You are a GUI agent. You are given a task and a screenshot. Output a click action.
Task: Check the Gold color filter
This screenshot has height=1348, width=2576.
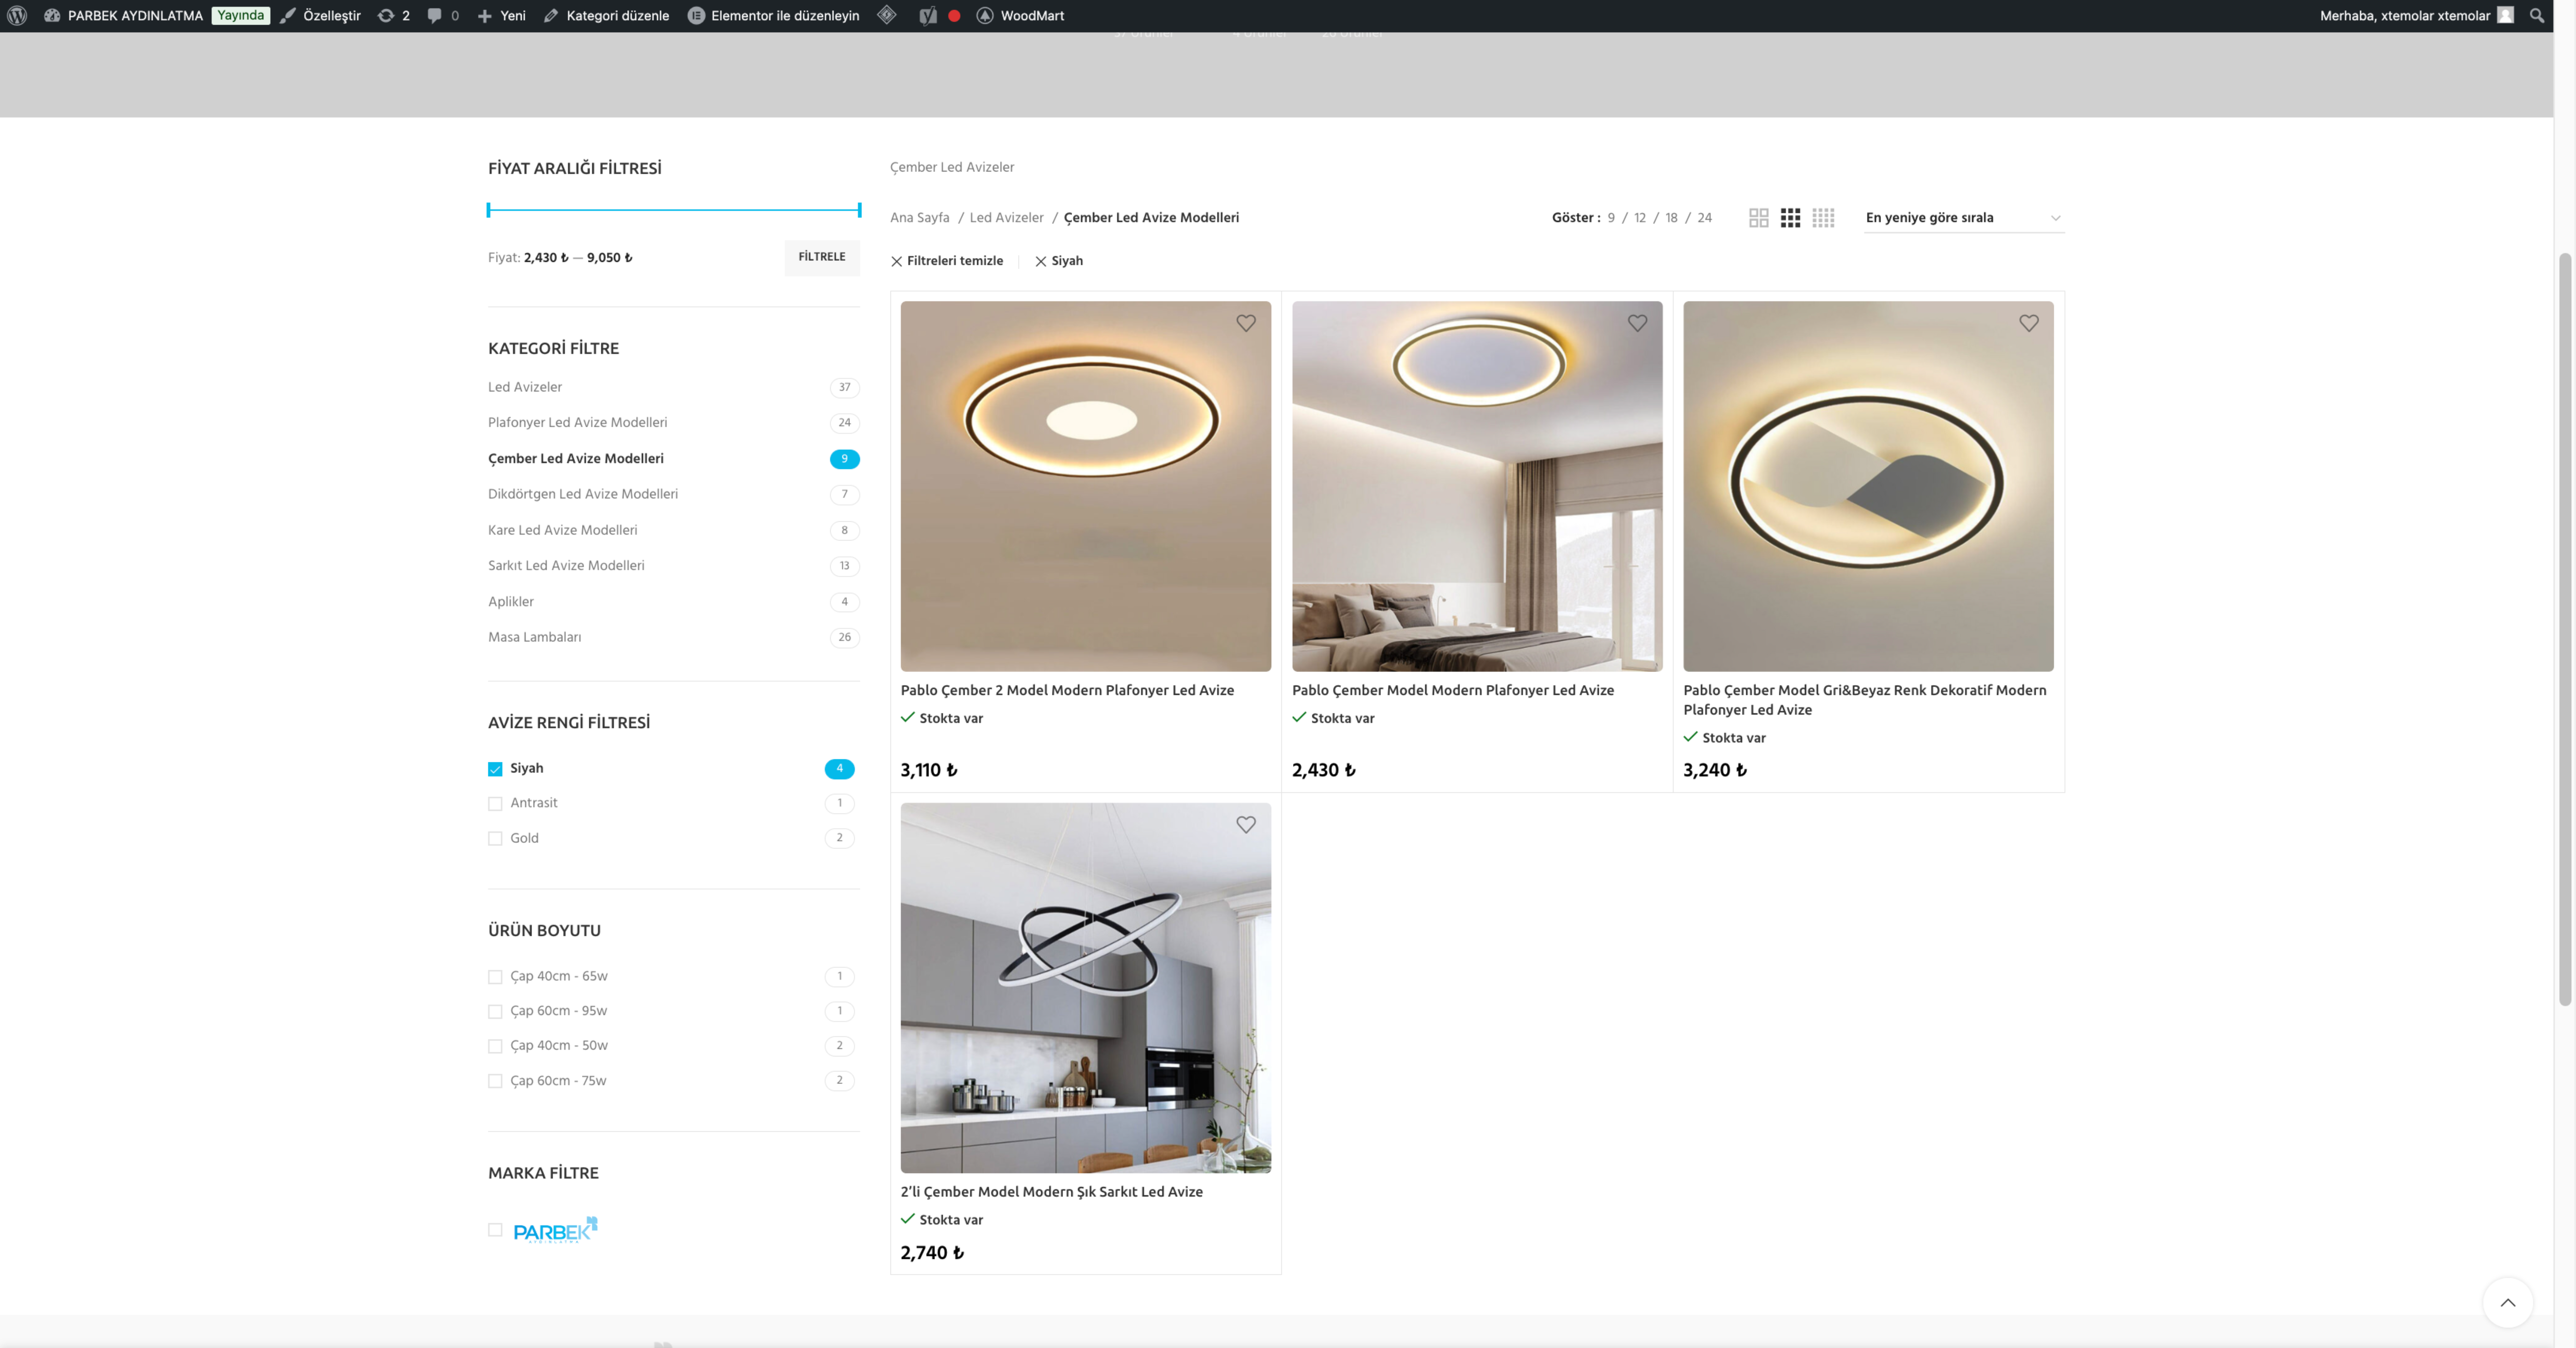tap(495, 839)
